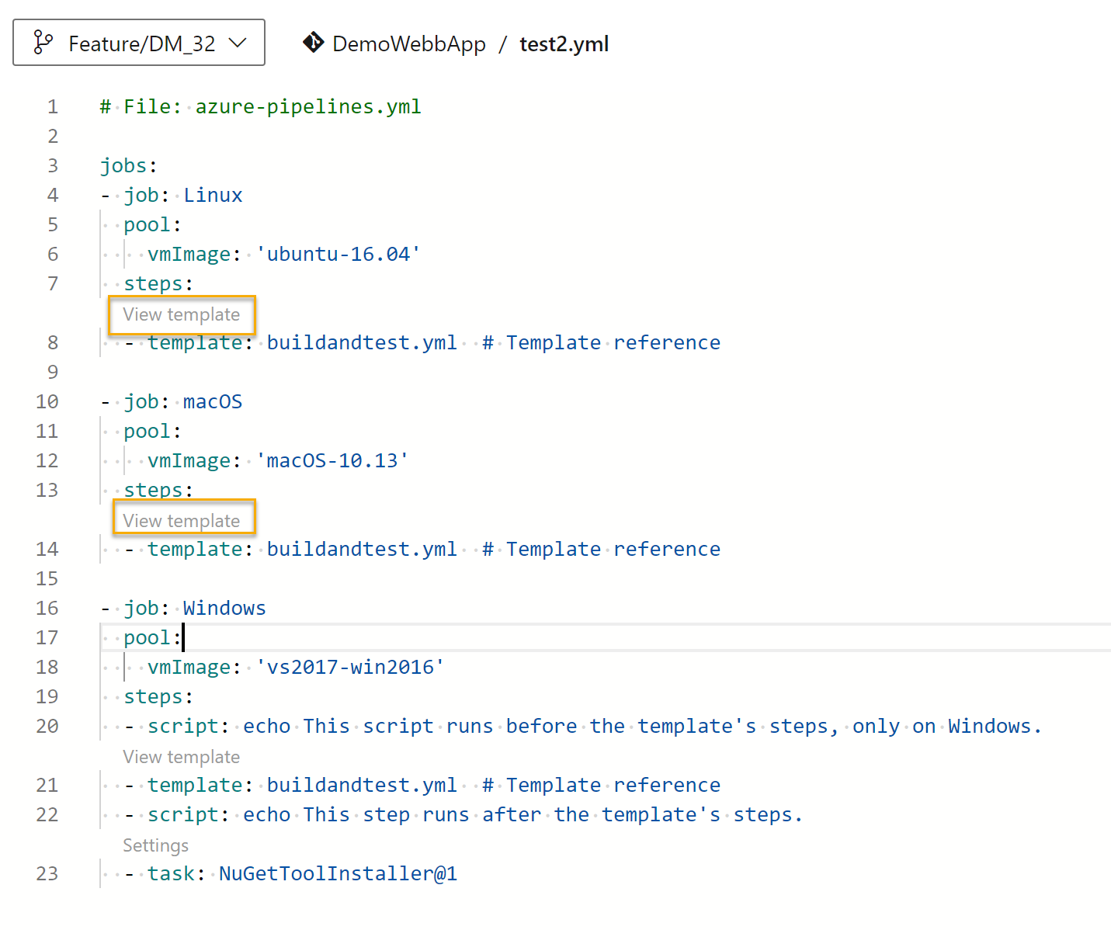Place cursor after pool on line 17

click(181, 637)
